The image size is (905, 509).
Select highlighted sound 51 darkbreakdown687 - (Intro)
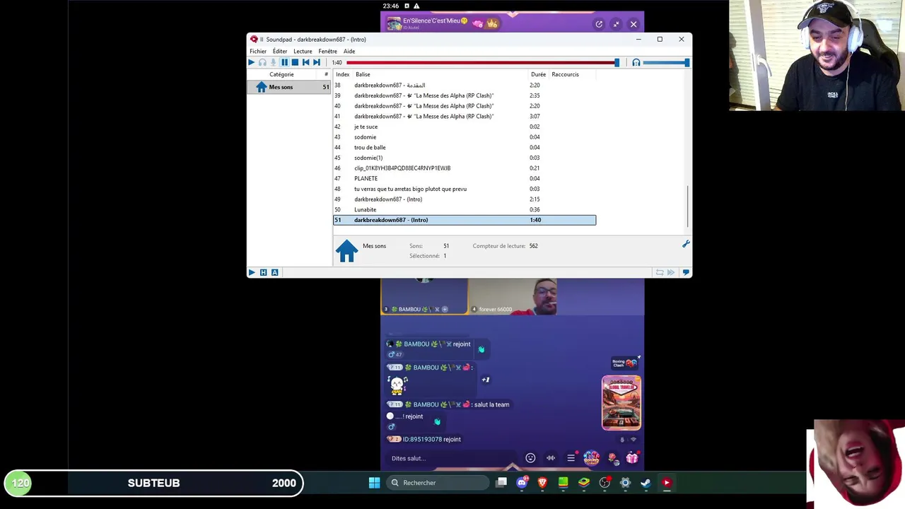pyautogui.click(x=465, y=220)
